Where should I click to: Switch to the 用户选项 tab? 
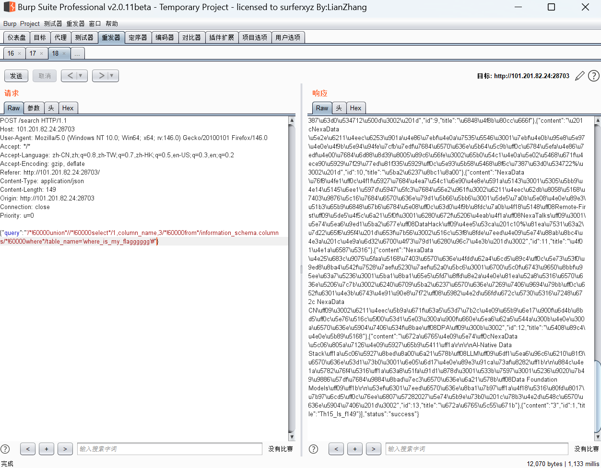[288, 37]
